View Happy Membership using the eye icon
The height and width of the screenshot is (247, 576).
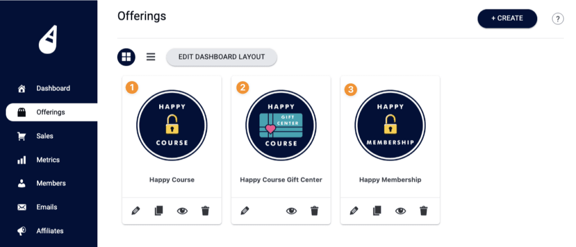(400, 211)
